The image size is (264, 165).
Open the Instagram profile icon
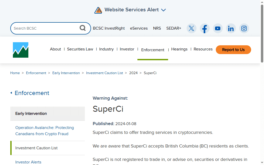point(244,28)
